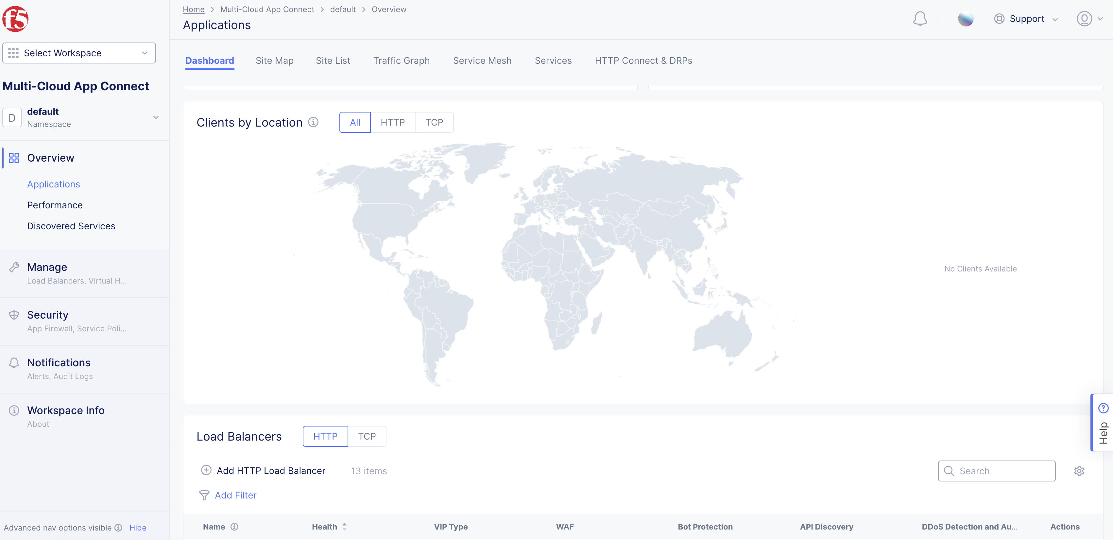
Task: Click the Clients by Location info icon
Action: click(x=313, y=122)
